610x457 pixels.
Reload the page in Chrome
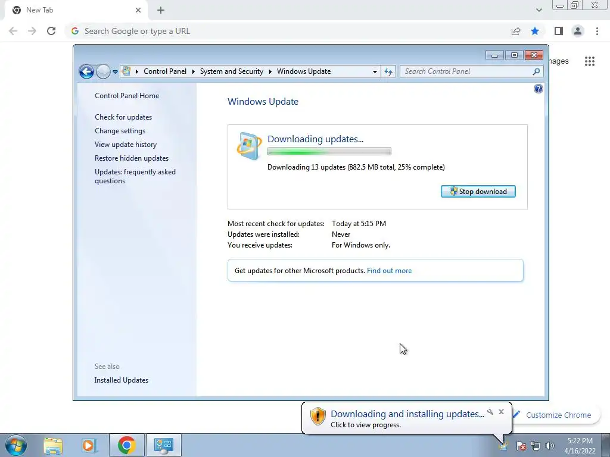click(x=51, y=31)
